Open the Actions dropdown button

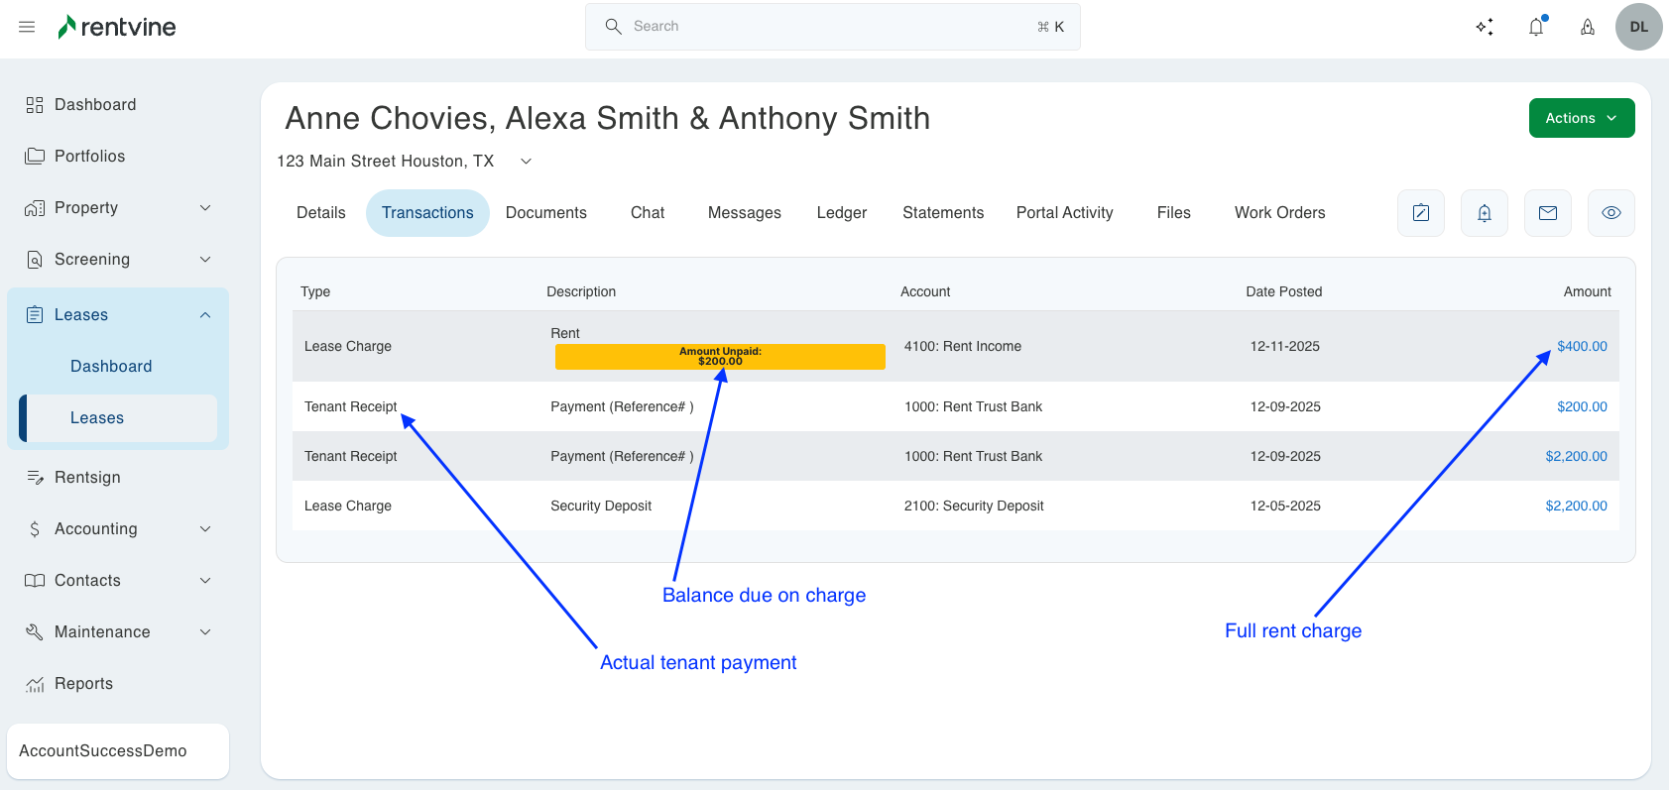(1581, 118)
